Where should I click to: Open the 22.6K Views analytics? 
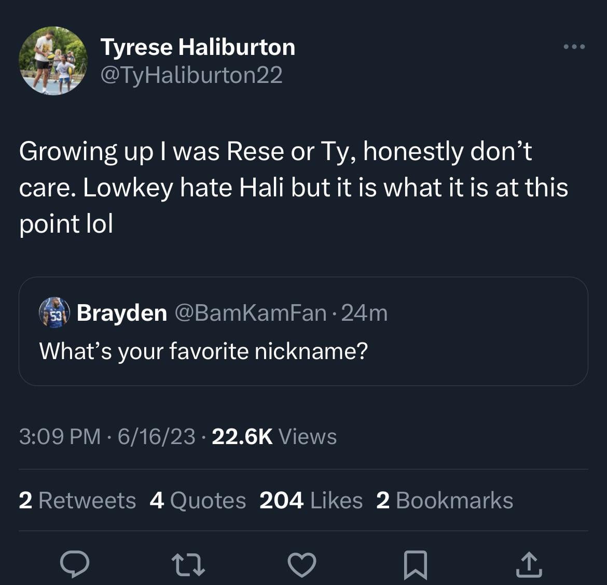coord(274,436)
